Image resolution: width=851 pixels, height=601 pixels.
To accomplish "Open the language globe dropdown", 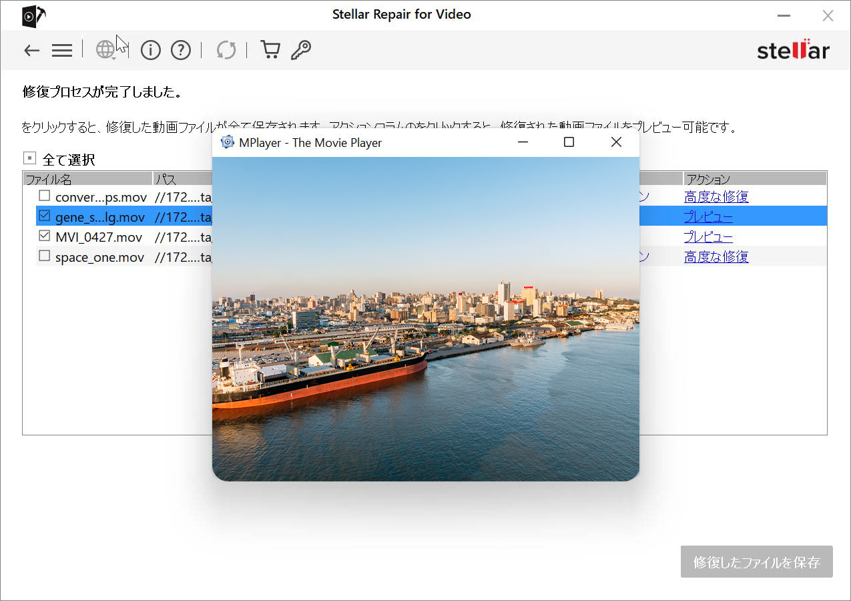I will [x=105, y=50].
